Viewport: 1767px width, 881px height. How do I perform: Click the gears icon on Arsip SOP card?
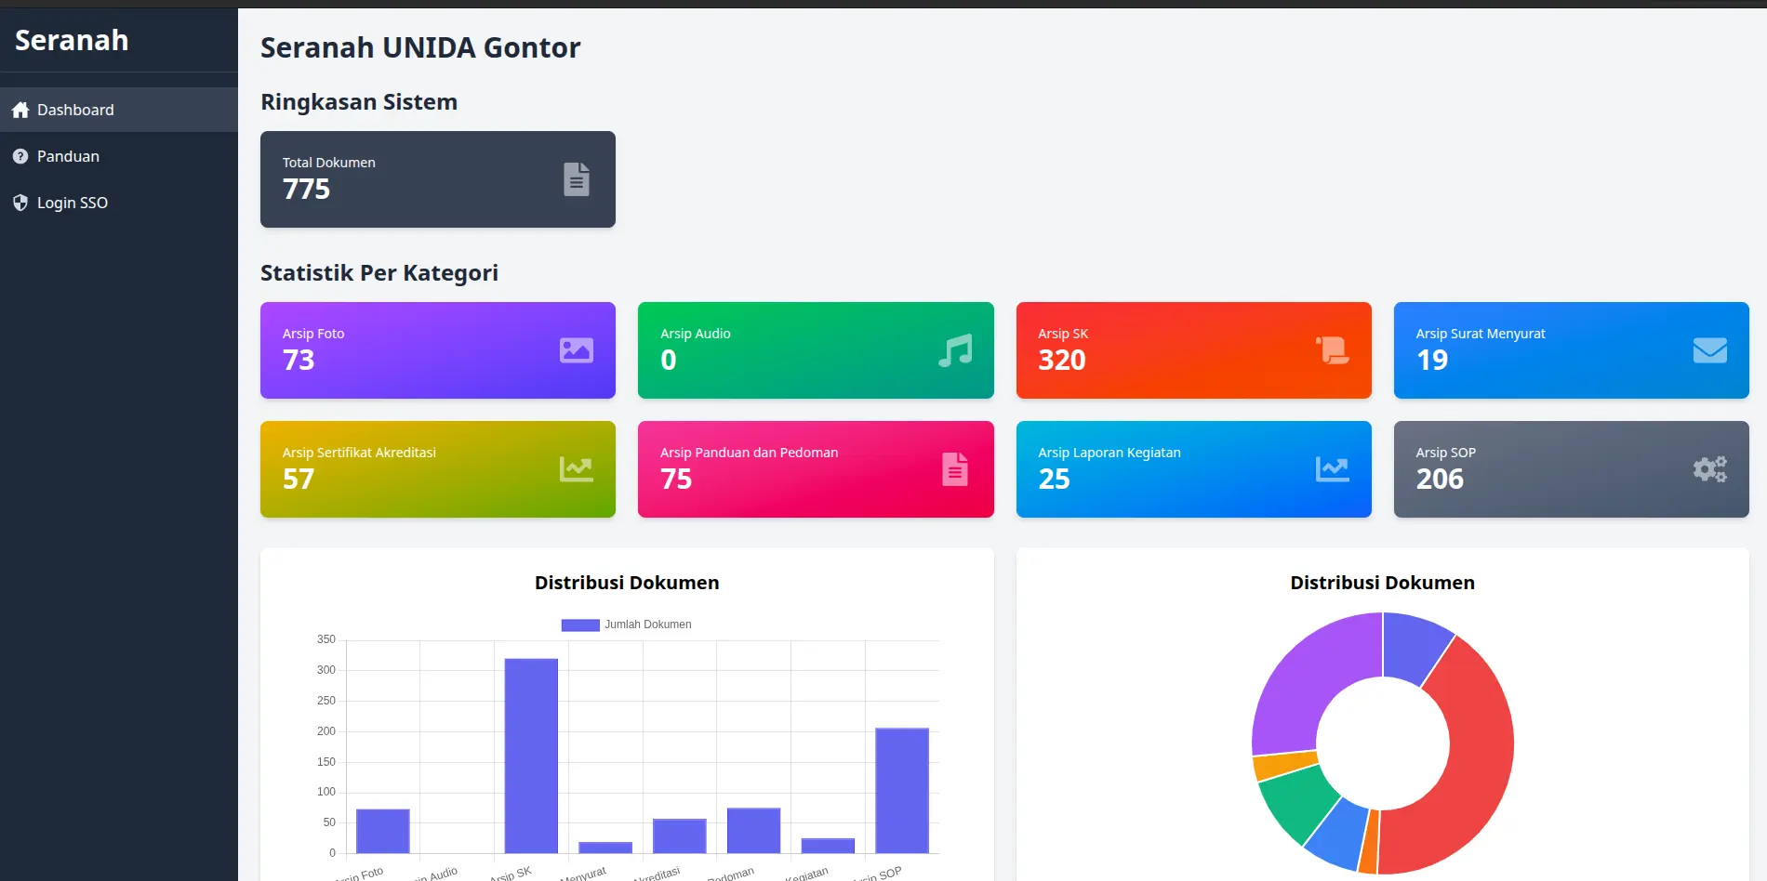1709,469
